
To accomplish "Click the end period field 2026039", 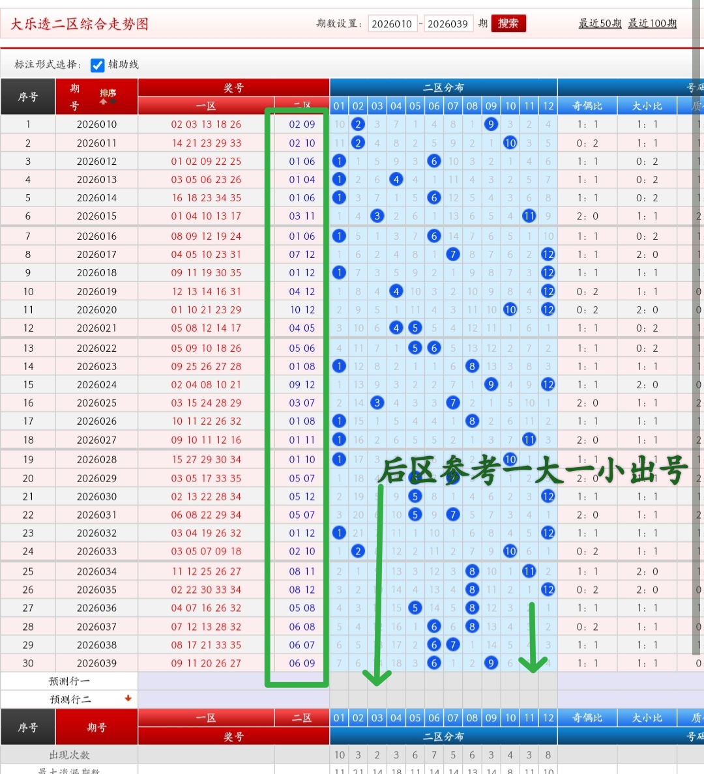I will (448, 24).
